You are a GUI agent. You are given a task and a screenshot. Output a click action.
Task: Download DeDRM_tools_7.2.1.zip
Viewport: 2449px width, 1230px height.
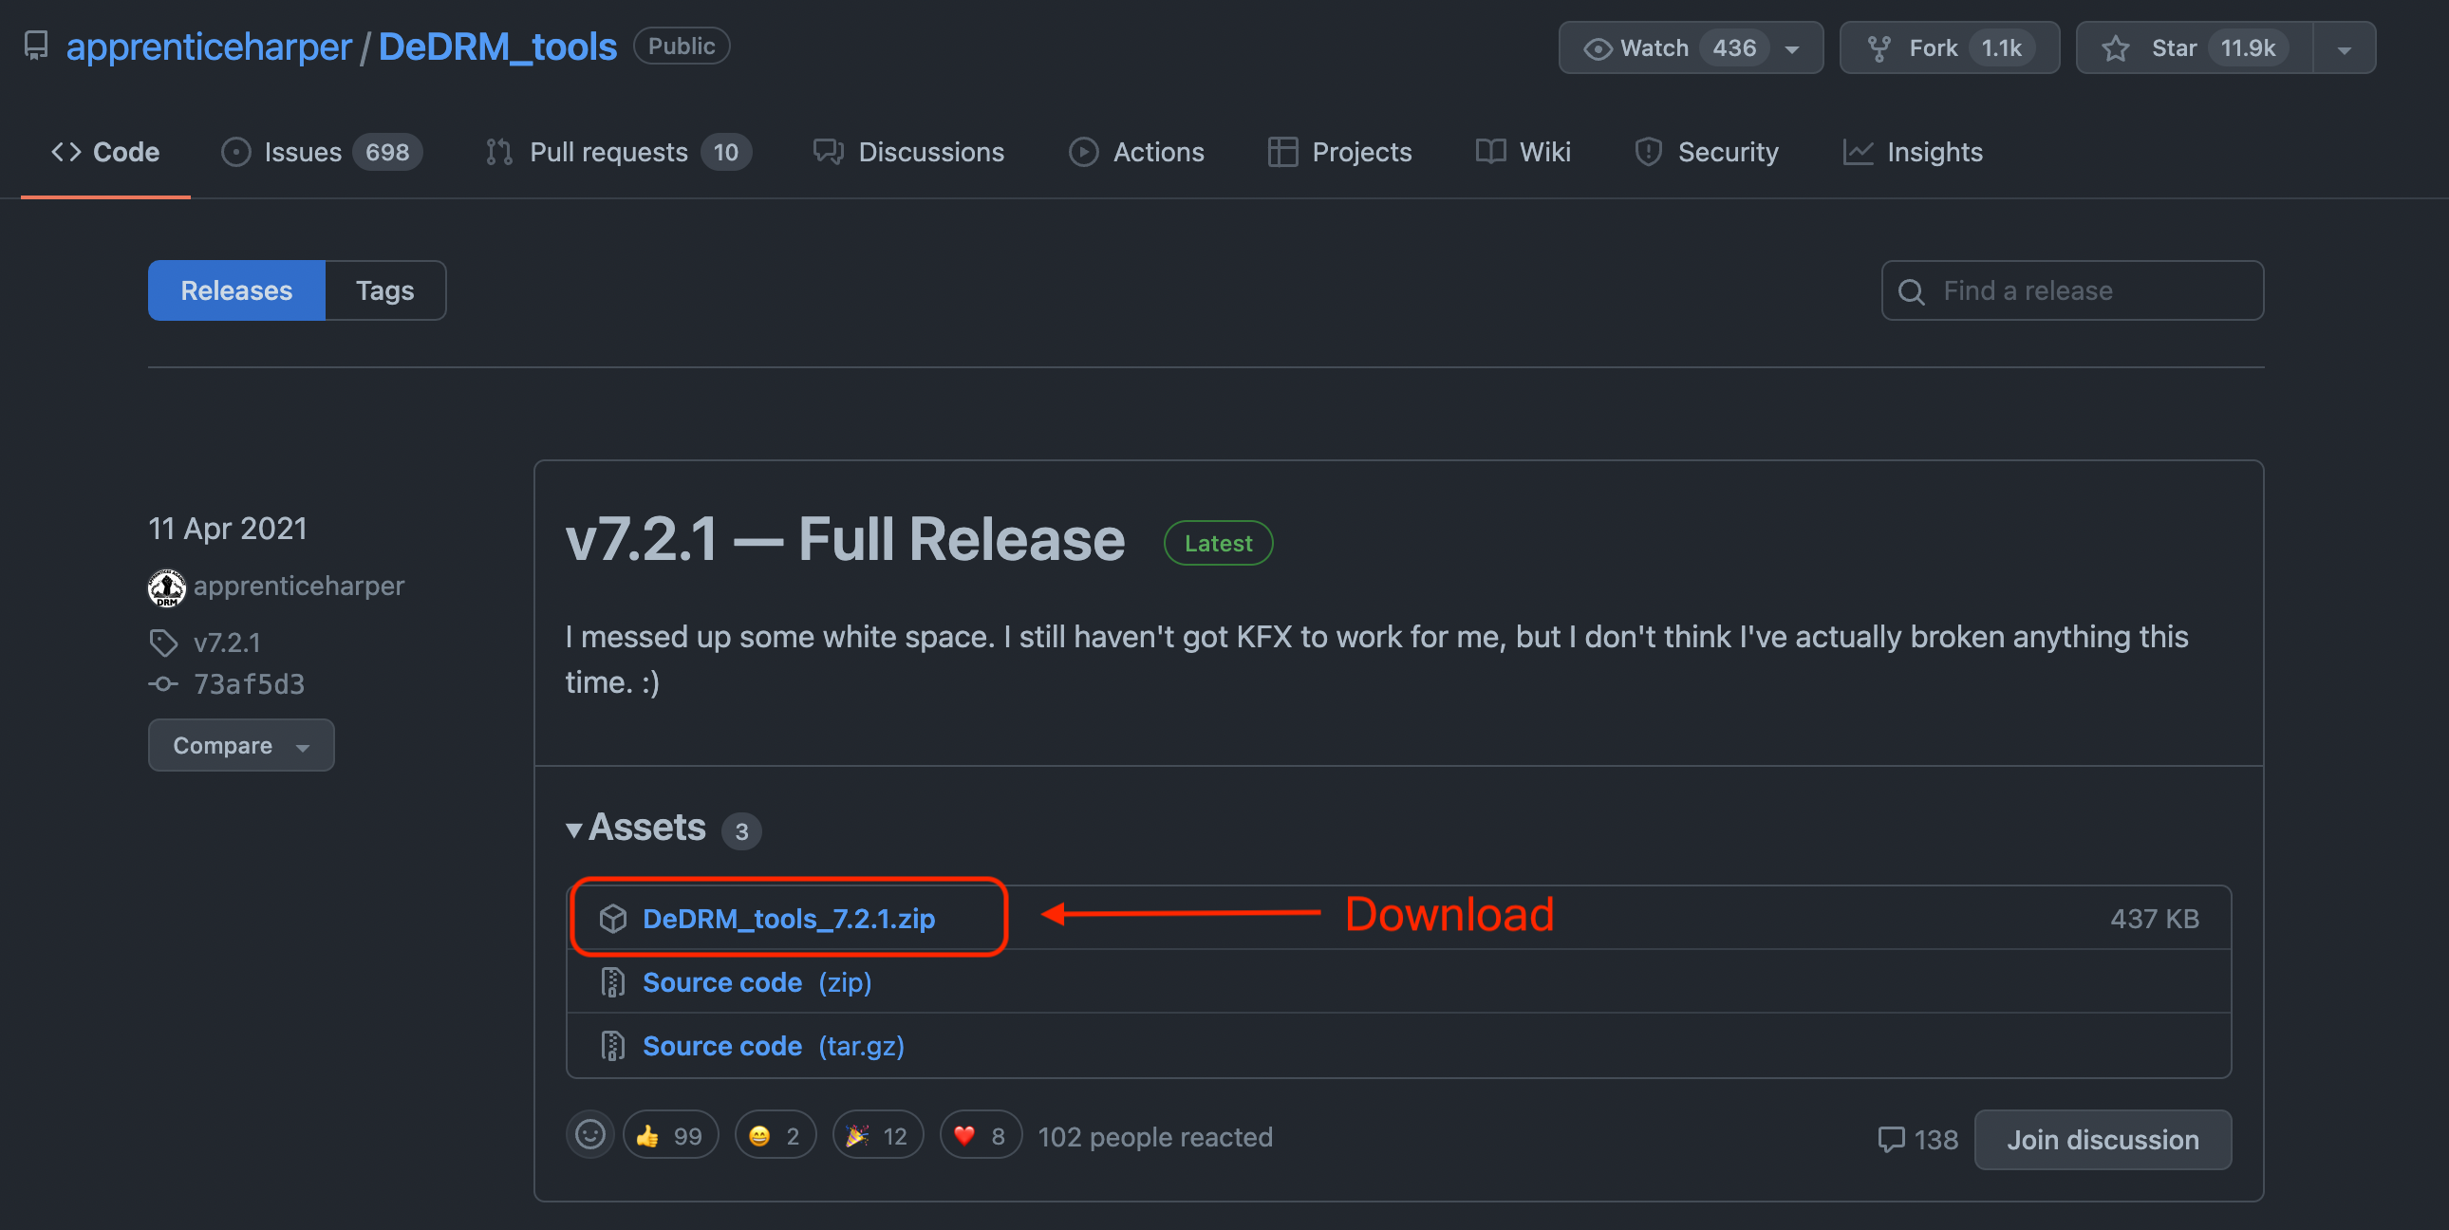(x=788, y=918)
